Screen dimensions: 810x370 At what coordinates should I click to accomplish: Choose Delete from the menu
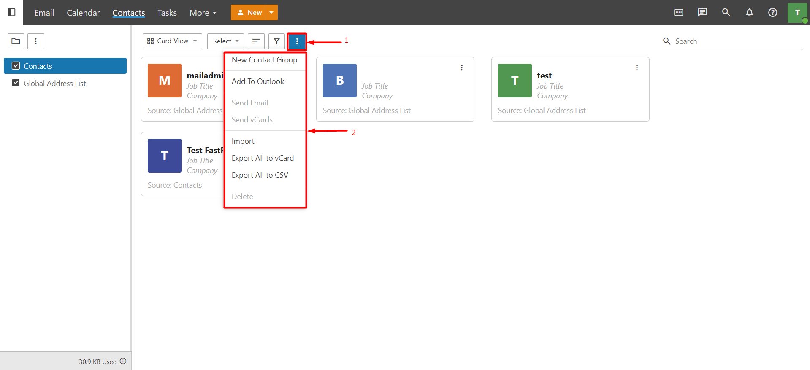pos(265,197)
